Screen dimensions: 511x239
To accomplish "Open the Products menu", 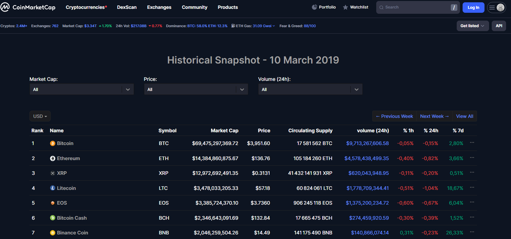I will (x=228, y=7).
